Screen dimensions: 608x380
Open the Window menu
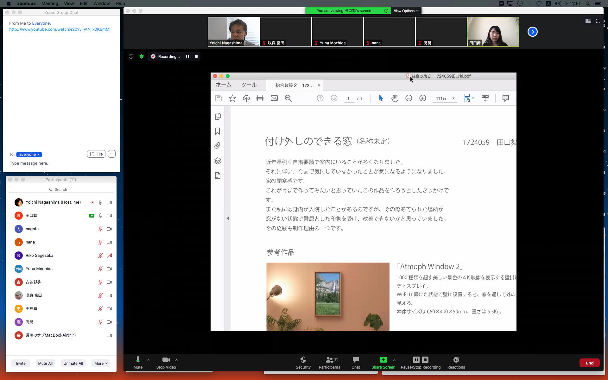click(x=101, y=3)
